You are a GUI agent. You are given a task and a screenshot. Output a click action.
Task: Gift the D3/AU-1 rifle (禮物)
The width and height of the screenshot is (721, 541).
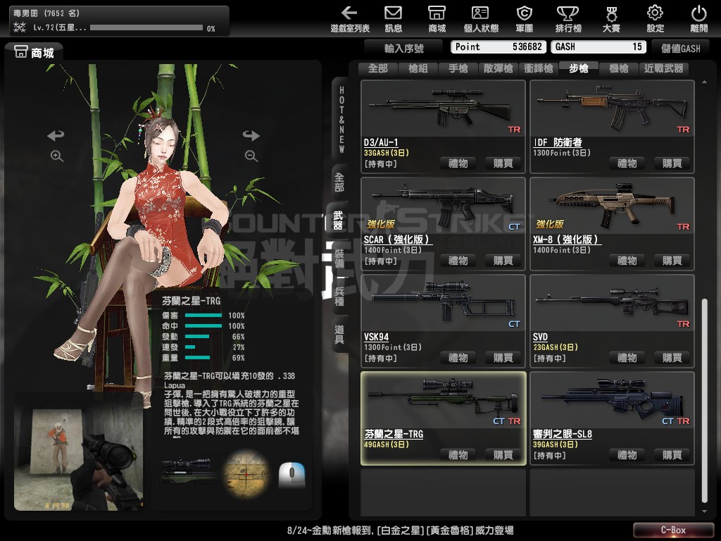point(458,163)
